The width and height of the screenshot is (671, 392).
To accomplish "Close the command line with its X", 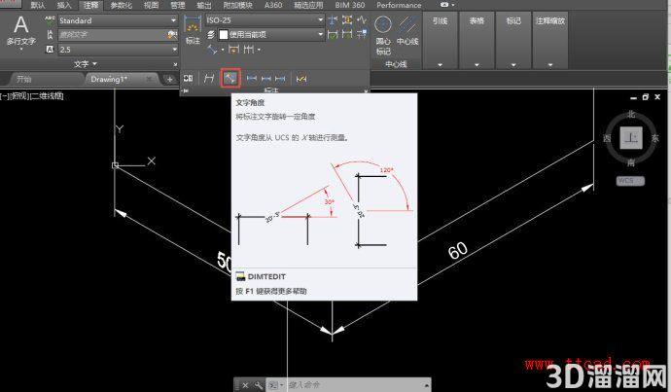I will coord(245,385).
